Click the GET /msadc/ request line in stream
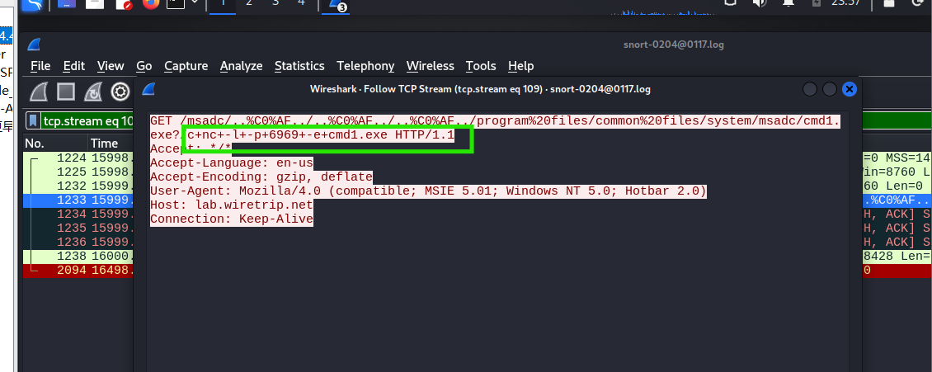This screenshot has height=372, width=932. point(495,121)
